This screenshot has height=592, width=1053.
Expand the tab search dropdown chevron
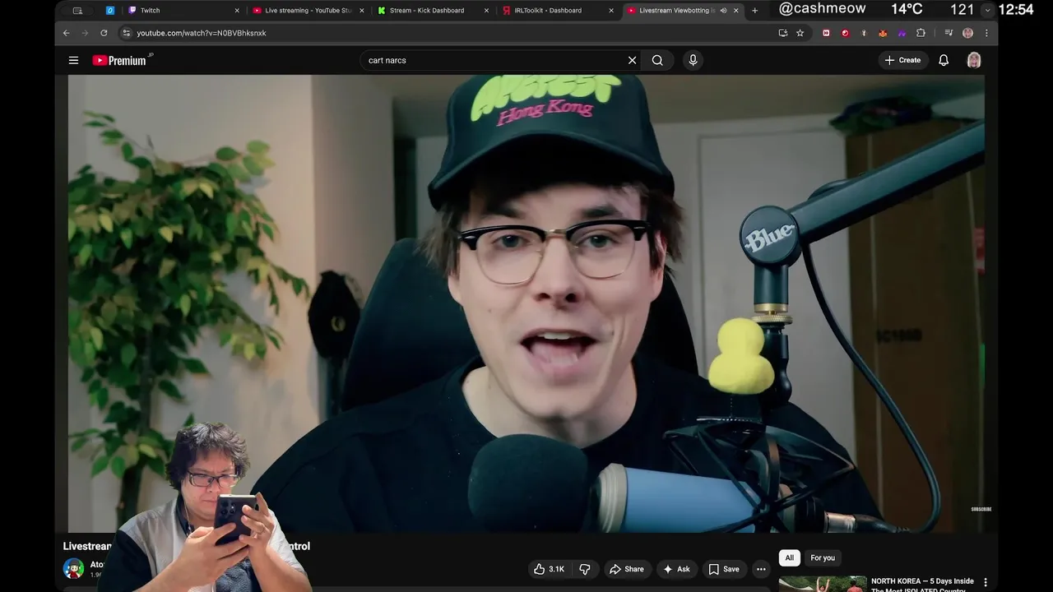coord(987,11)
